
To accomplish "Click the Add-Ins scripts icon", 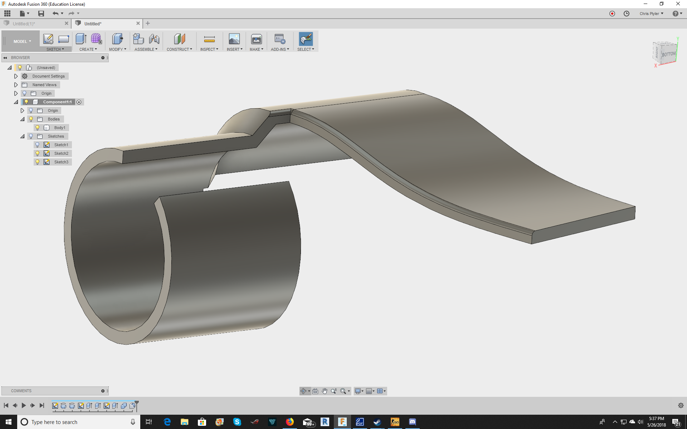I will [280, 39].
